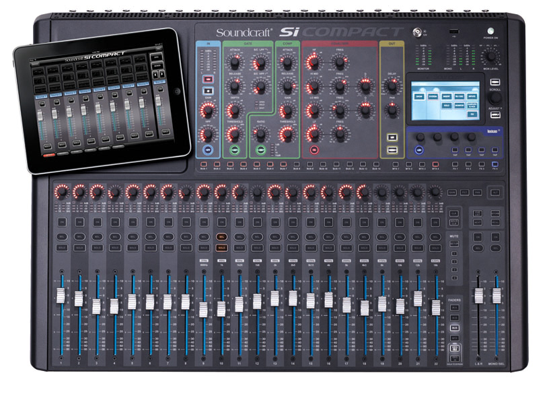547x398 pixels.
Task: Click the EQ HF gain knob
Action: [x=314, y=63]
